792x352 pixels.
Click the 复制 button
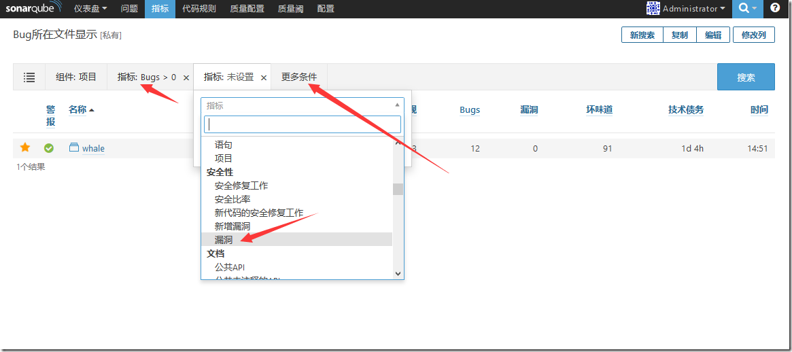click(x=679, y=35)
